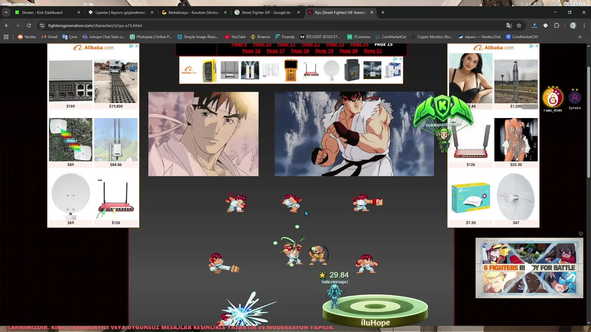Viewport: 591px width, 332px height.
Task: Open the 6 Fighters Ready for Battle ad
Action: pos(529,268)
